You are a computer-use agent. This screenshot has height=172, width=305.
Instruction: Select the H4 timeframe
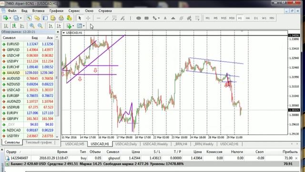pos(248,18)
